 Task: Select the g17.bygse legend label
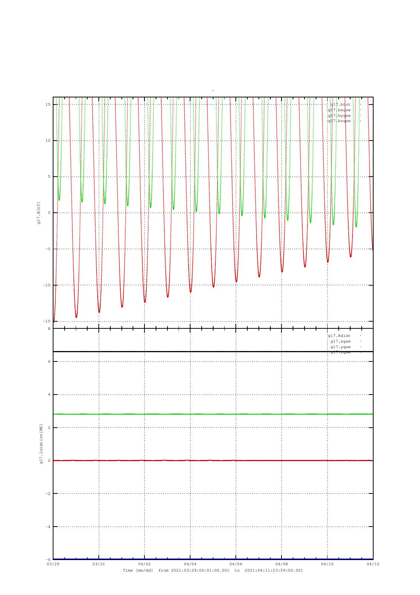pyautogui.click(x=339, y=116)
